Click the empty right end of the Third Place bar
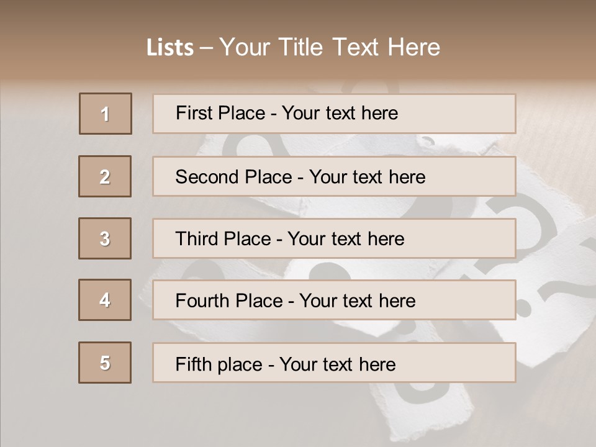596x447 pixels. 472,238
